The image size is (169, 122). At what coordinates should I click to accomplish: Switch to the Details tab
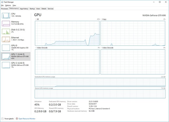[x=44, y=9]
